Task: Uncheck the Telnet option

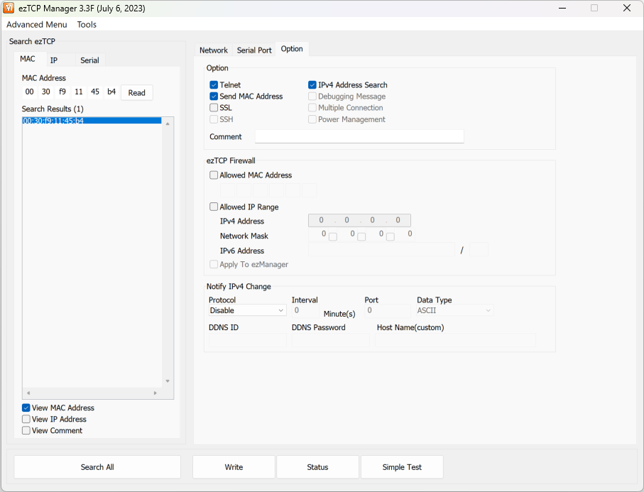Action: pos(214,85)
